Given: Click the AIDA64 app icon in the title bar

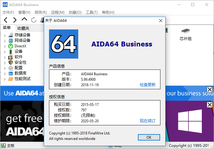Looking at the screenshot, I should pos(5,5).
